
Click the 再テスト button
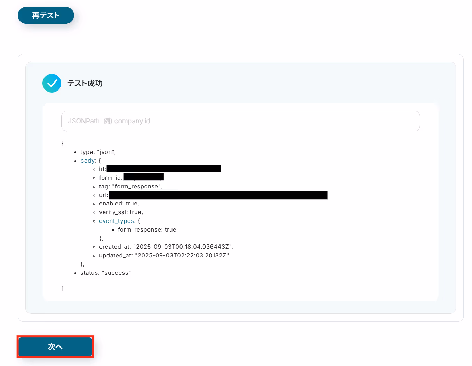click(x=46, y=15)
